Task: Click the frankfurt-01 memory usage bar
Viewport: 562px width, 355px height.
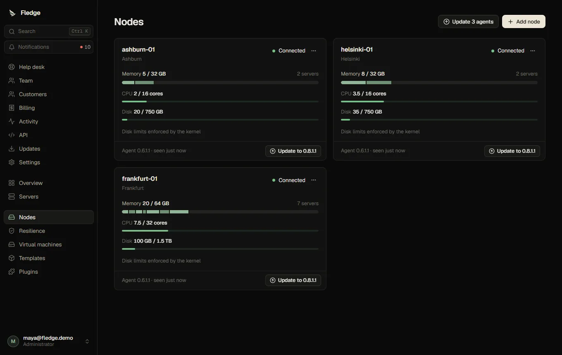Action: tap(220, 212)
